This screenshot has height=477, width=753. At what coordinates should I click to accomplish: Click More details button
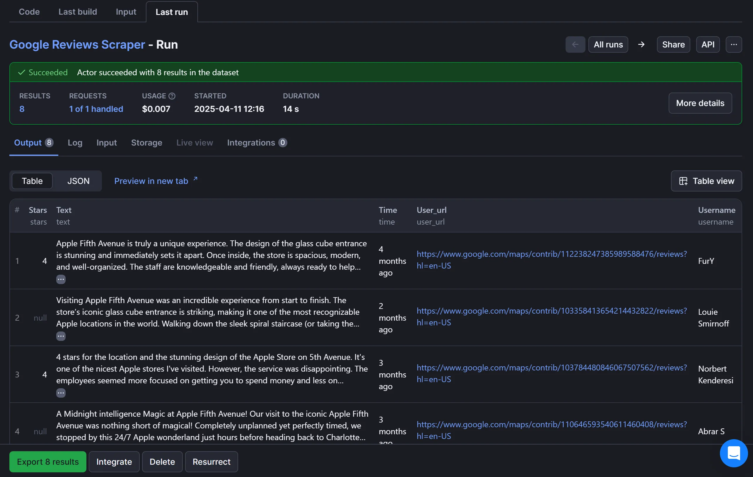700,103
